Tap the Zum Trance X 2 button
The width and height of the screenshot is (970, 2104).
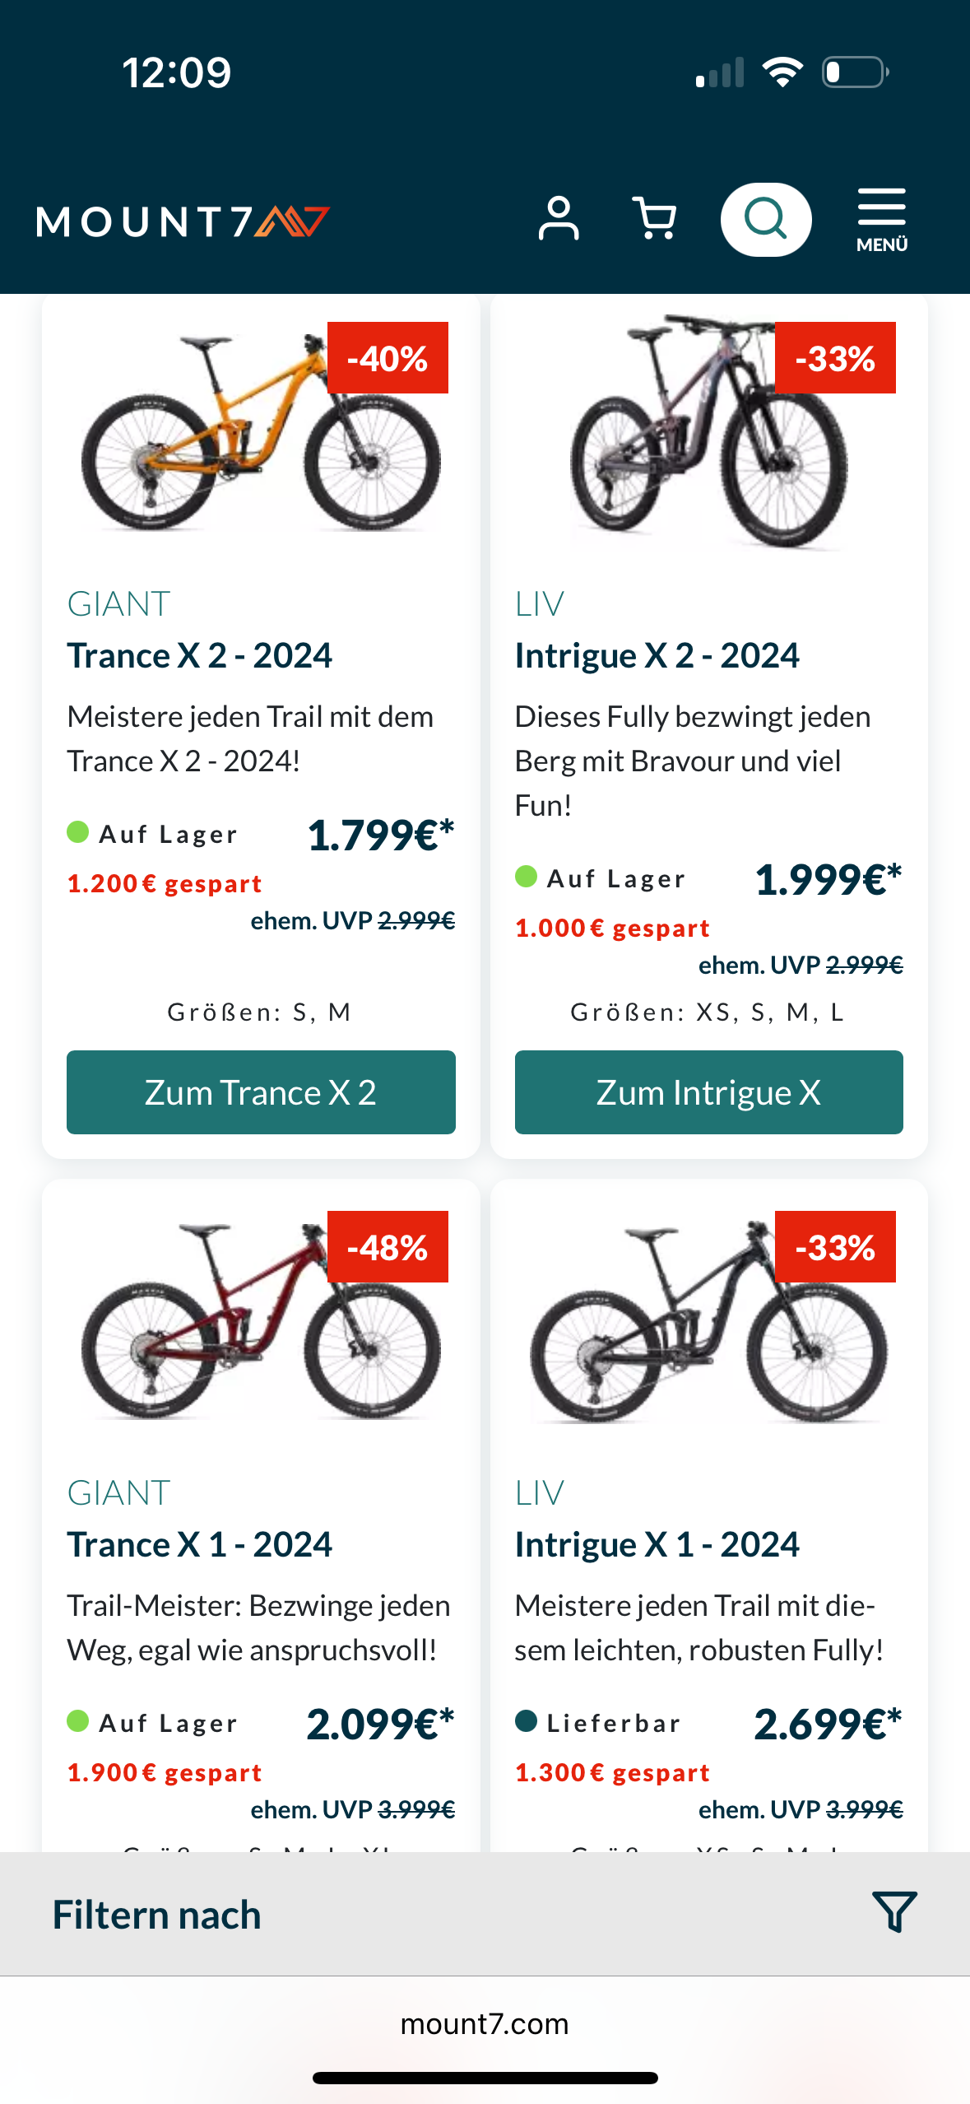tap(261, 1092)
